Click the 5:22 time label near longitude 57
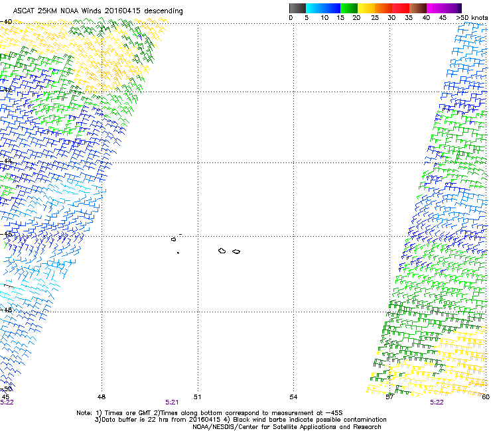The width and height of the screenshot is (491, 431). [437, 402]
